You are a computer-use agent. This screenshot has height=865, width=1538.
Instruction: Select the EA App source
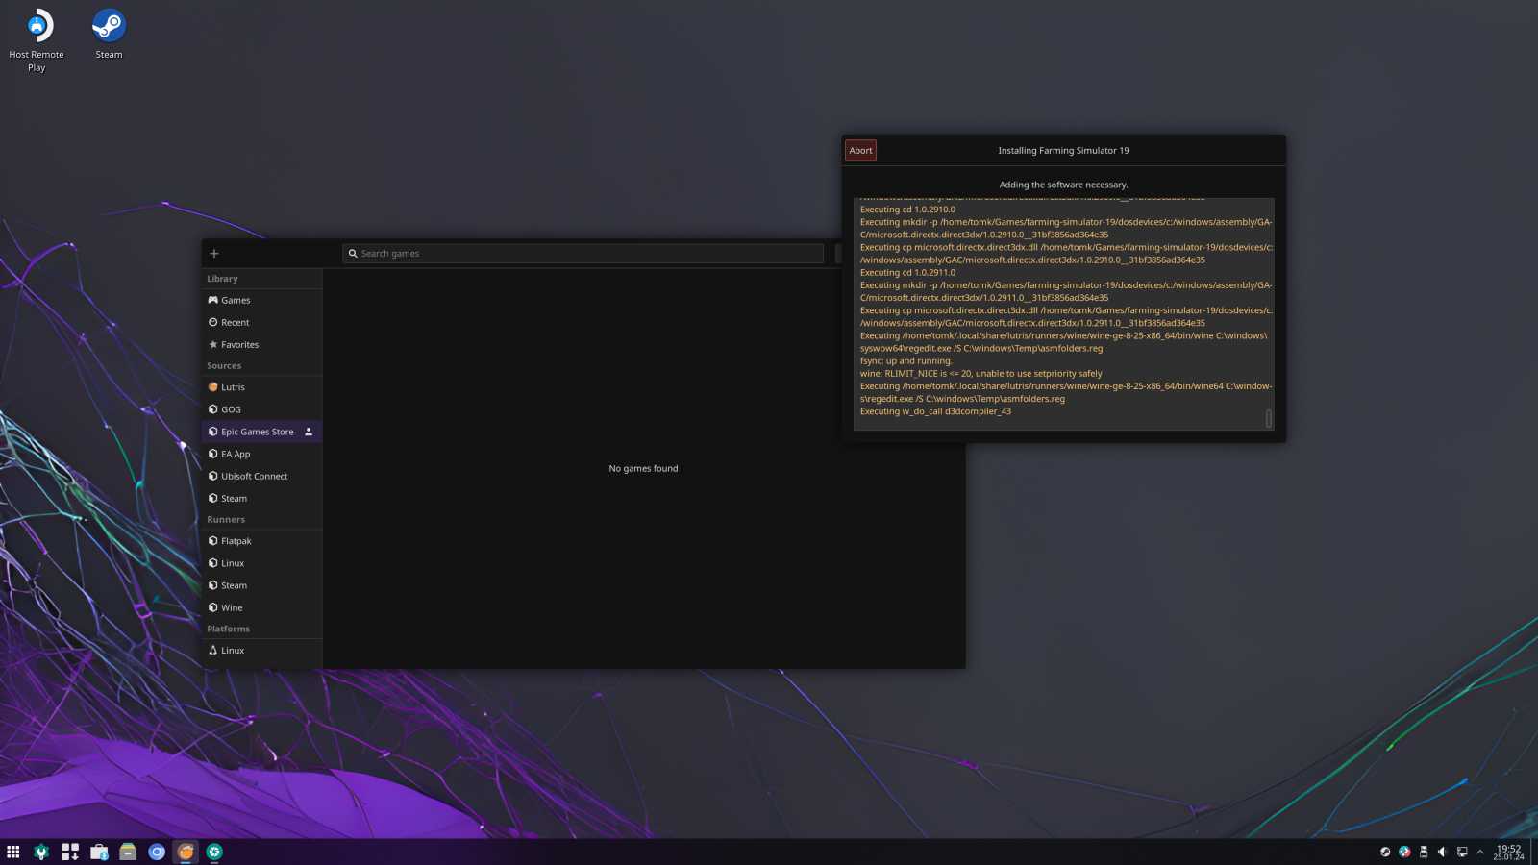[261, 454]
